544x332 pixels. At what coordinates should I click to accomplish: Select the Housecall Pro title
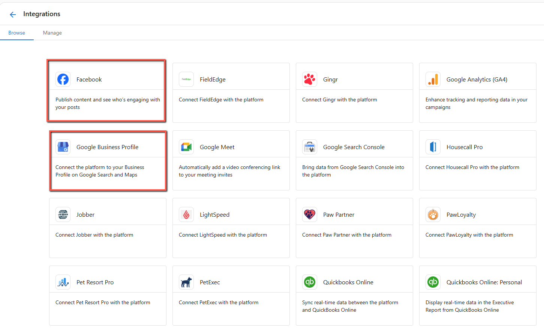465,147
